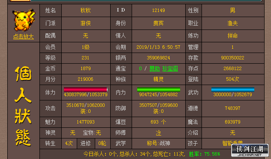Open the master 冷 link
The height and width of the screenshot is (159, 271).
(158, 133)
